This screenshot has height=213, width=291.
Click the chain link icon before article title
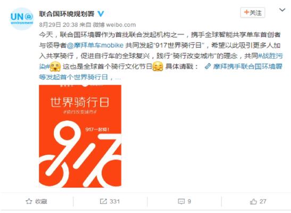click(x=208, y=66)
